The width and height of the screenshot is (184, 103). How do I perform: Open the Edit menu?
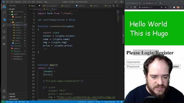pos(12,2)
